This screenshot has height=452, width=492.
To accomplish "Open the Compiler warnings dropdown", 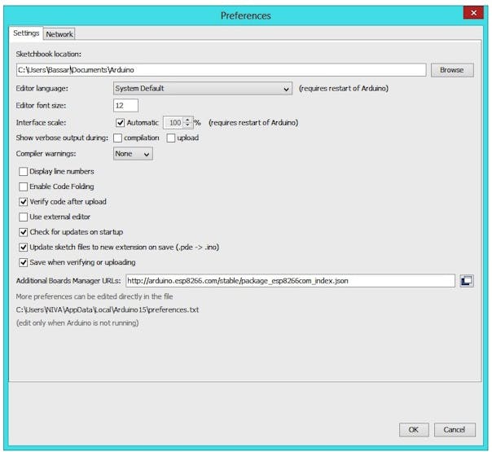I will (133, 154).
